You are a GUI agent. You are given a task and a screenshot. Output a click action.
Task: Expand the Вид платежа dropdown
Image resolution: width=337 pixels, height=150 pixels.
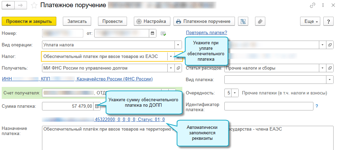point(330,80)
